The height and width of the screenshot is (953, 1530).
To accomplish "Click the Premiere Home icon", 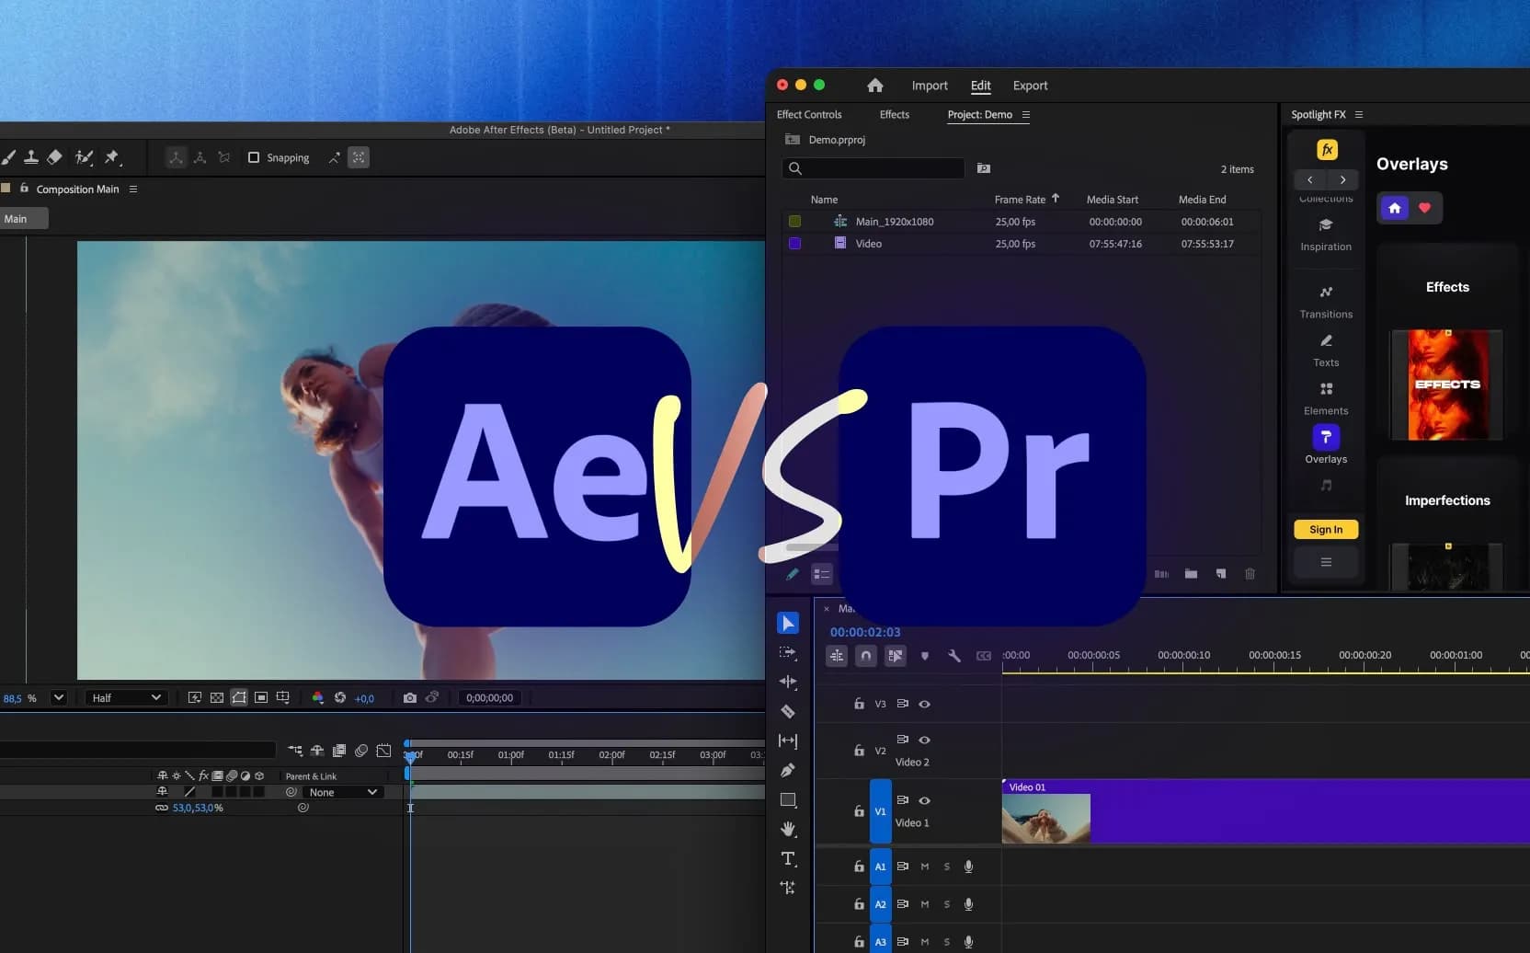I will (x=875, y=86).
